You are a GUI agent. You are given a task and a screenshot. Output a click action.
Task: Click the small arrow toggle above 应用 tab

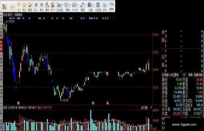click(1, 15)
